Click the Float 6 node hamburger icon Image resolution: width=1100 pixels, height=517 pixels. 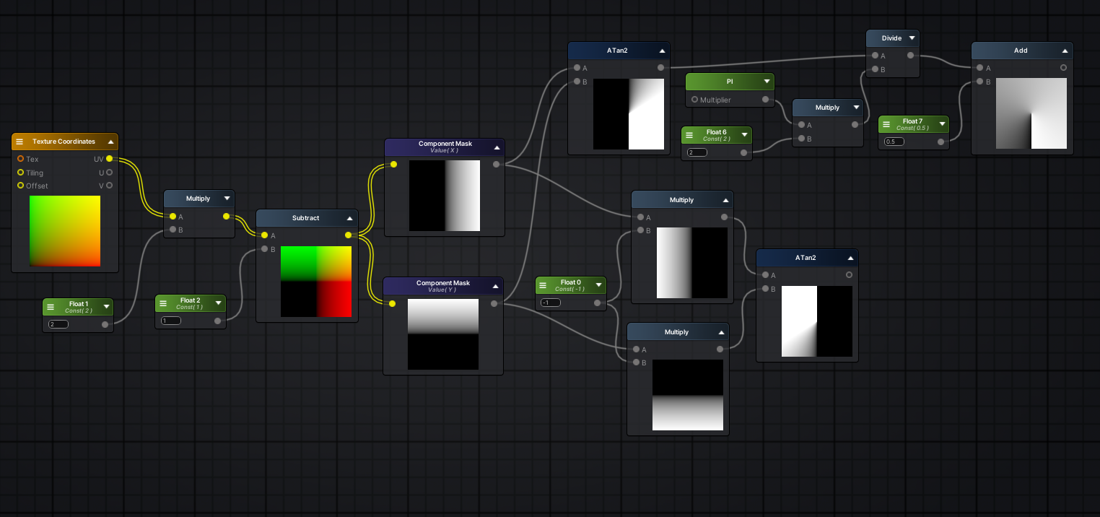pyautogui.click(x=689, y=135)
